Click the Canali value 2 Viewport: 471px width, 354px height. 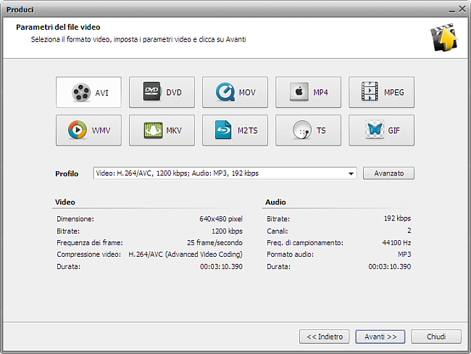409,231
